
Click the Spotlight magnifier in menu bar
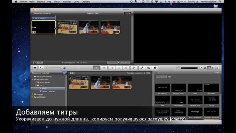pos(220,1)
